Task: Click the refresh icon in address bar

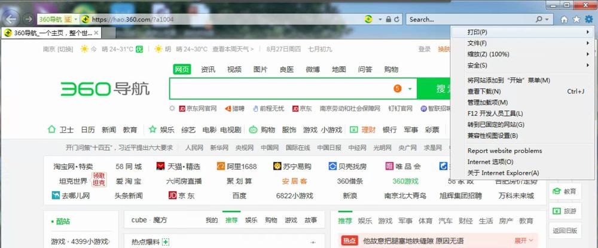Action: click(x=397, y=19)
